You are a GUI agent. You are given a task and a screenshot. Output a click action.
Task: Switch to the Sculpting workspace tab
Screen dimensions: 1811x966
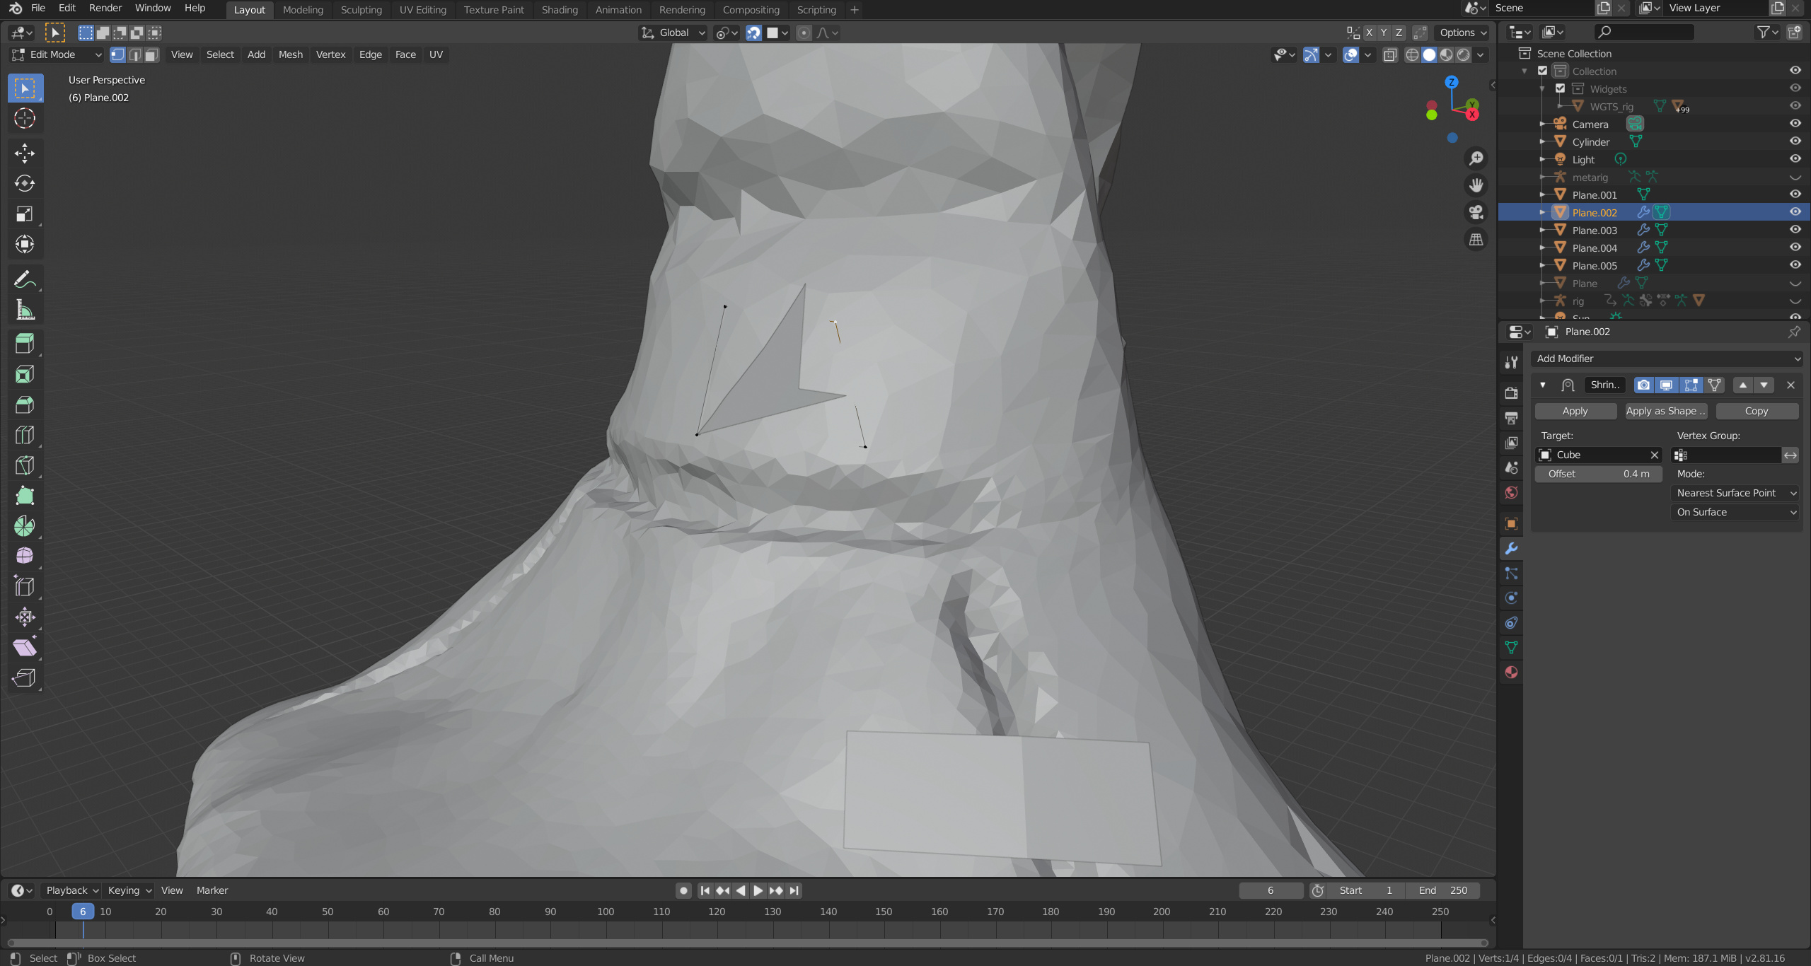[x=361, y=10]
